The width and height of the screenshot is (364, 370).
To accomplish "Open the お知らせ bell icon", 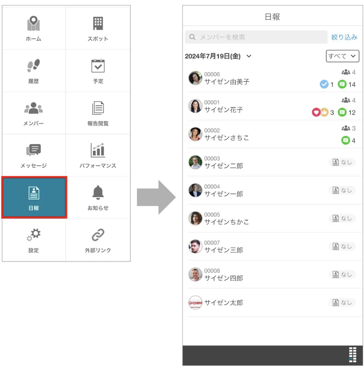I will coord(98,192).
